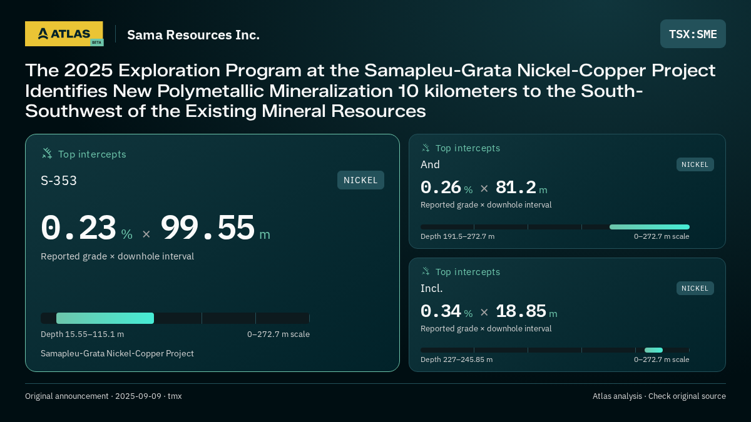Click the S-353 hole name

coord(59,181)
